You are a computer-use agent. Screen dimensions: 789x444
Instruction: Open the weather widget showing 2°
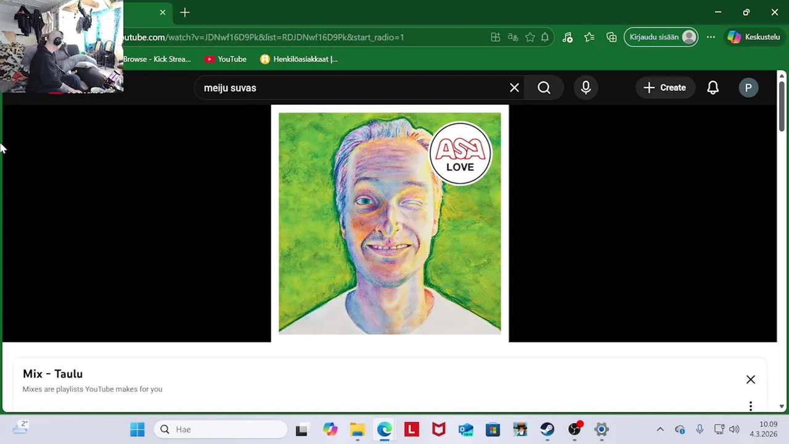click(20, 427)
